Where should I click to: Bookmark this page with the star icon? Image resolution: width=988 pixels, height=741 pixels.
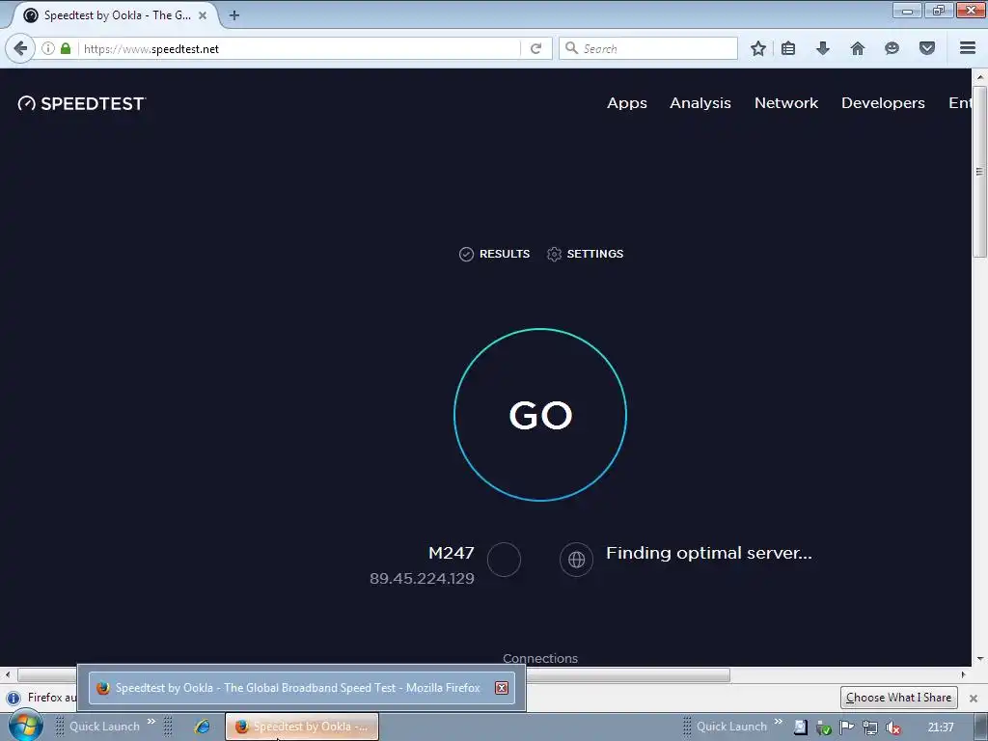(758, 48)
